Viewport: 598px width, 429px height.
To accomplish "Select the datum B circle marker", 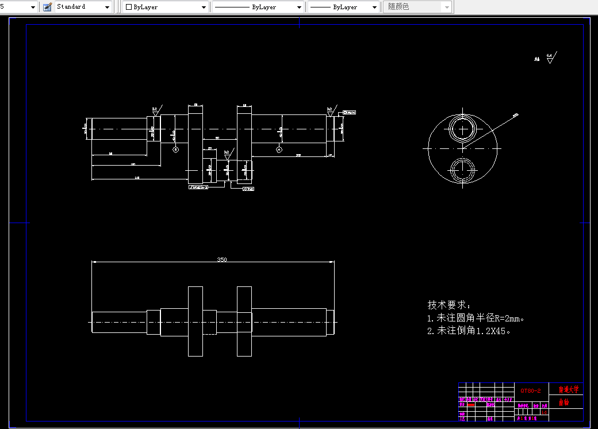I will (175, 150).
